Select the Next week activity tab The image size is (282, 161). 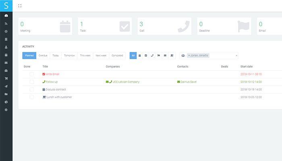point(101,56)
